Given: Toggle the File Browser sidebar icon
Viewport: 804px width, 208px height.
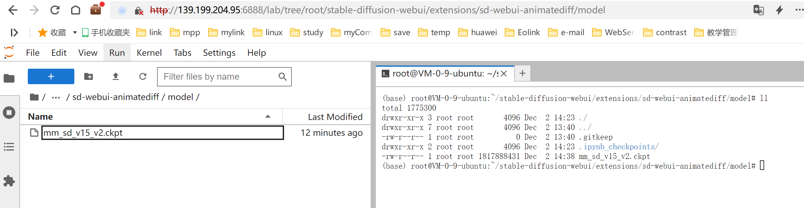Looking at the screenshot, I should 9,78.
